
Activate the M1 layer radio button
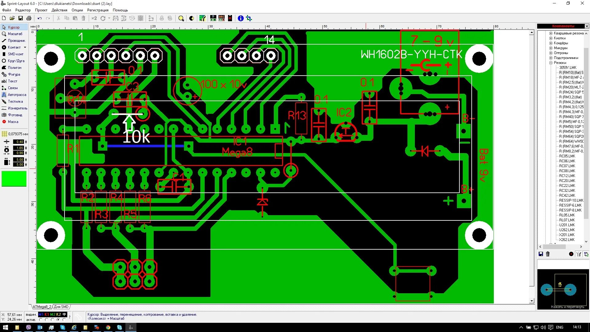pos(41,320)
